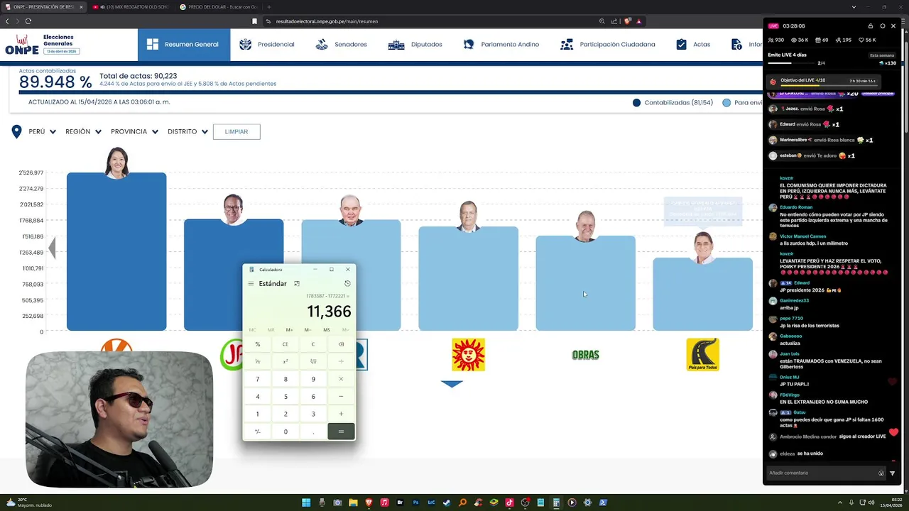
Task: Click the País para Todos party logo
Action: click(x=702, y=354)
